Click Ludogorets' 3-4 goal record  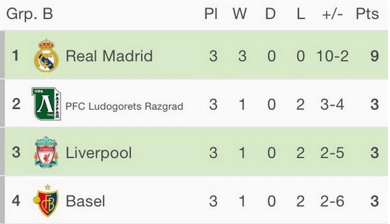coord(332,104)
